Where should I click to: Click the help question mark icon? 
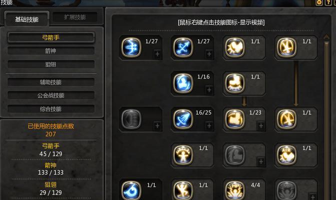click(x=328, y=2)
